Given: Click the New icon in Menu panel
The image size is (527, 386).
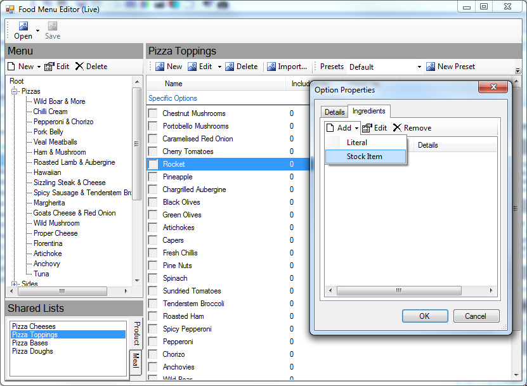Looking at the screenshot, I should click(11, 67).
